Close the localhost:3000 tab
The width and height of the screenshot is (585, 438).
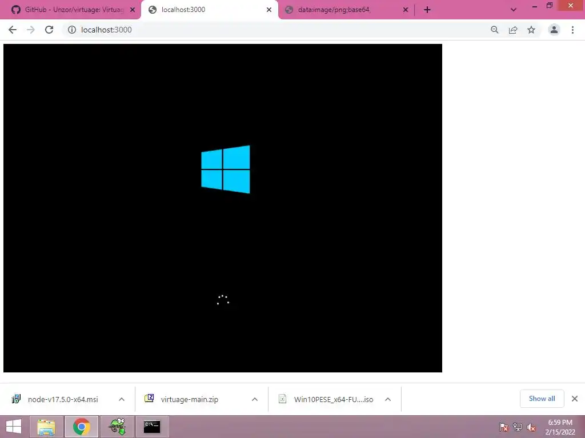point(269,10)
